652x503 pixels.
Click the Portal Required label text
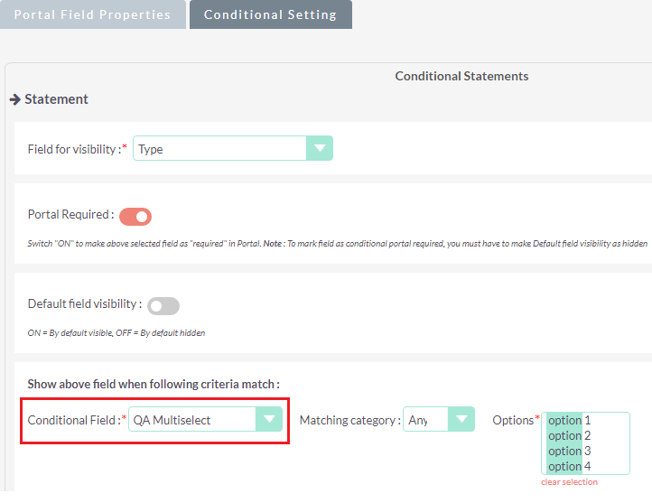tap(70, 215)
